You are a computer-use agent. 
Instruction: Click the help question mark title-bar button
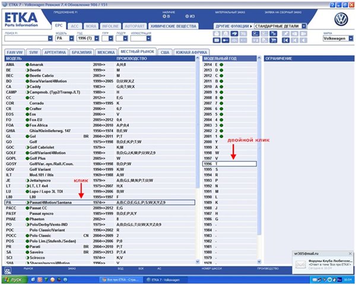tap(332, 5)
